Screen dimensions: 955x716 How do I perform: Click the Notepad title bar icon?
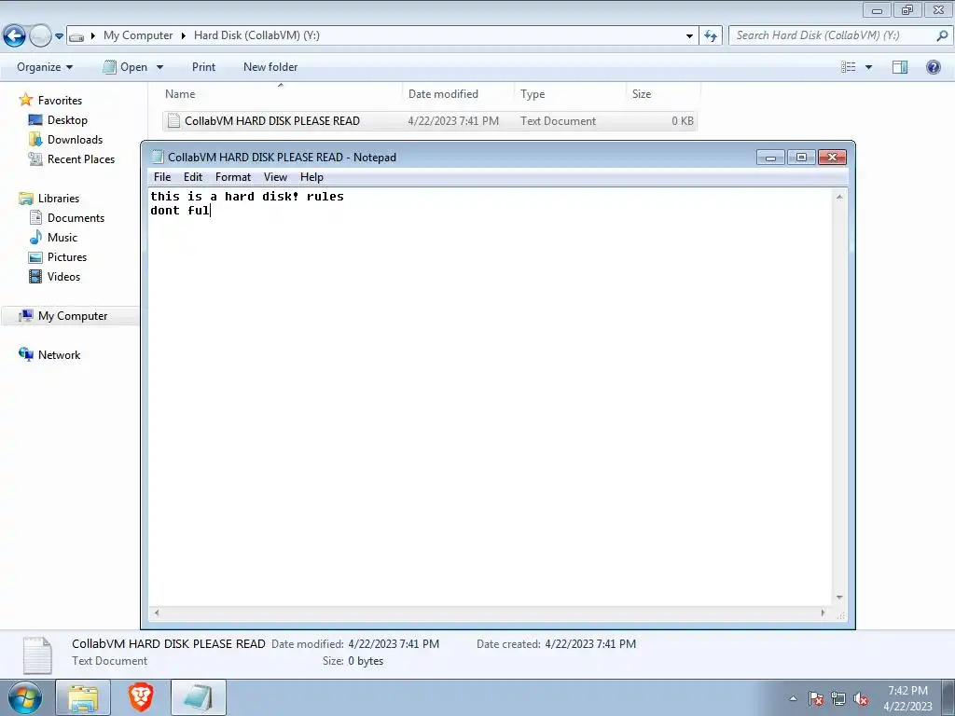coord(158,157)
